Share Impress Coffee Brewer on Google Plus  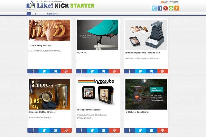[66, 130]
